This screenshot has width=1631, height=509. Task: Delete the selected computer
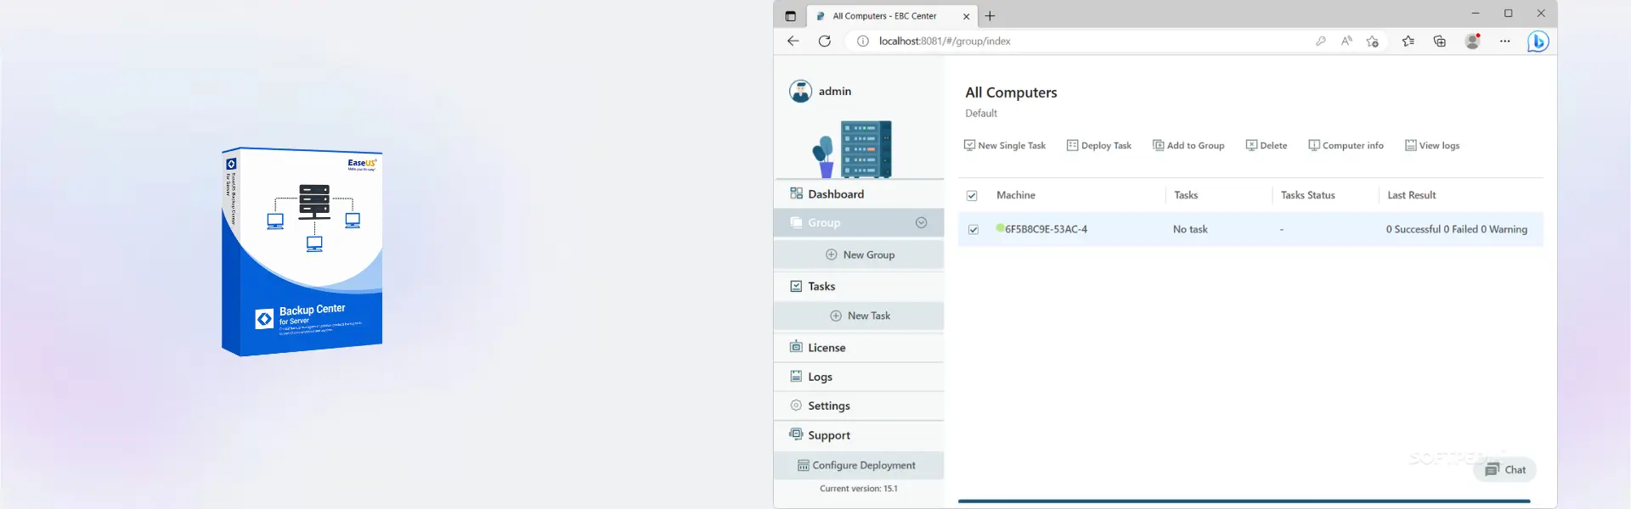tap(1266, 146)
